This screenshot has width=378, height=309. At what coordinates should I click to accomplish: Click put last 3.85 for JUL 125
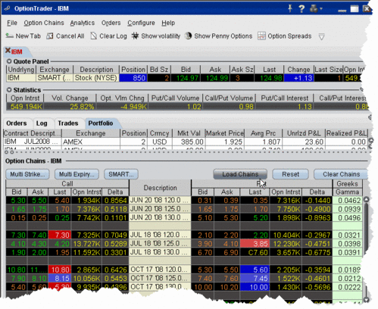tap(255, 244)
